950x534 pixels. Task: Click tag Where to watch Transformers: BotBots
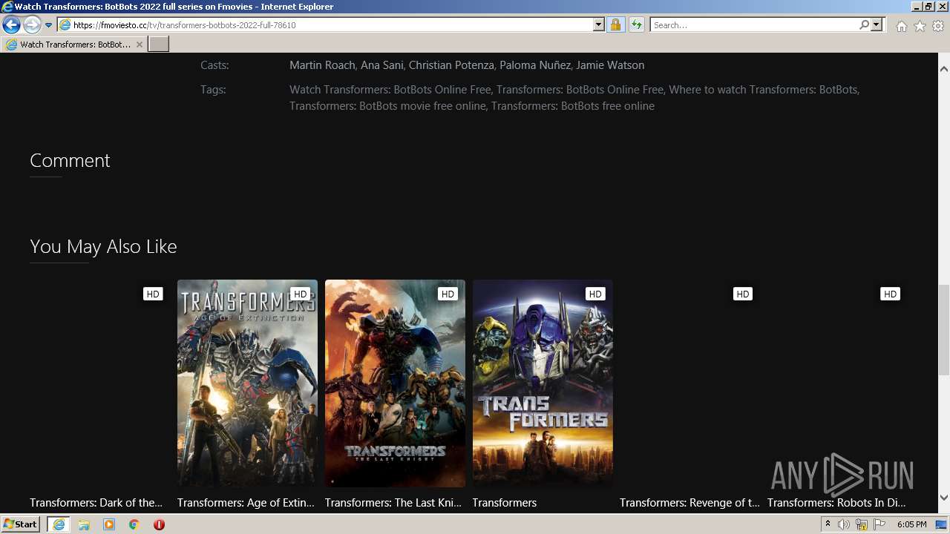pyautogui.click(x=764, y=90)
